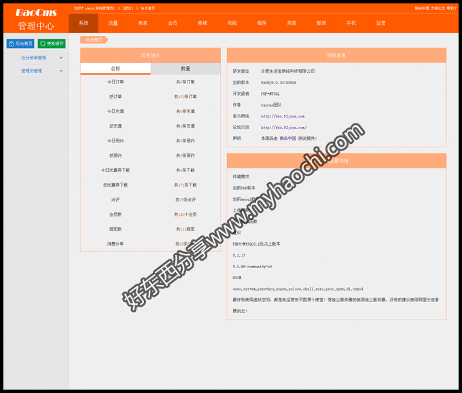
Task: Expand the 管理员管理 sidebar arrow
Action: 61,71
